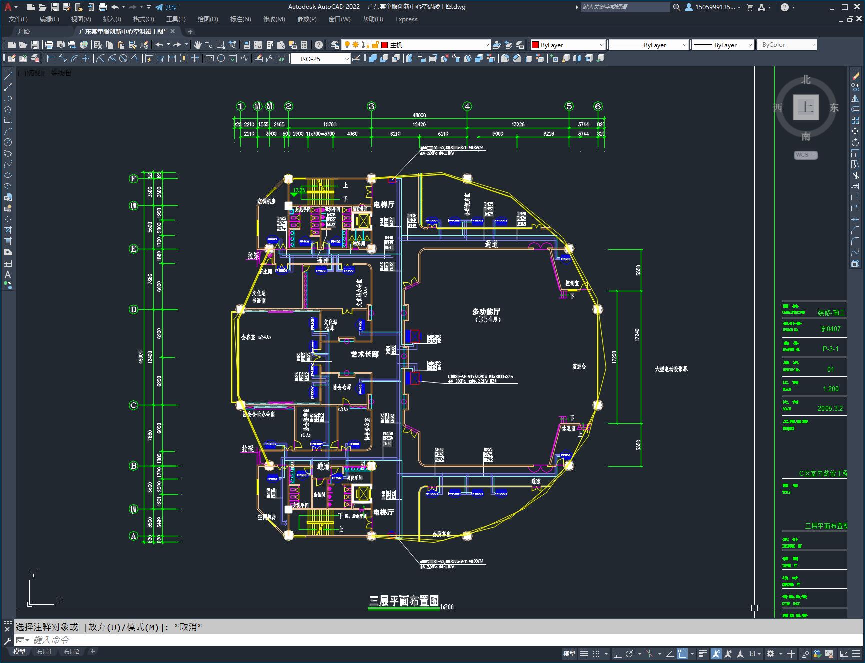
Task: Click the Aligned dimension tool
Action: (63, 59)
